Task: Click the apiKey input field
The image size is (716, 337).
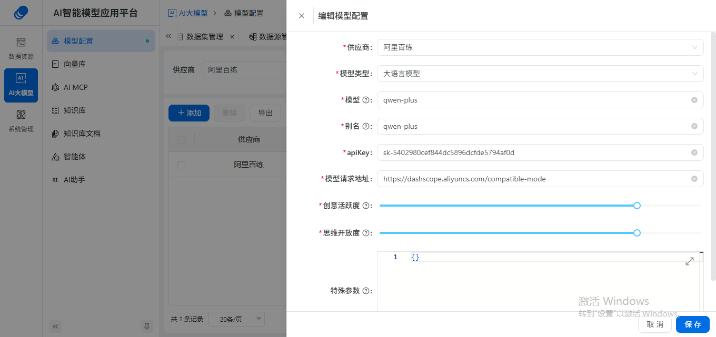Action: point(540,152)
